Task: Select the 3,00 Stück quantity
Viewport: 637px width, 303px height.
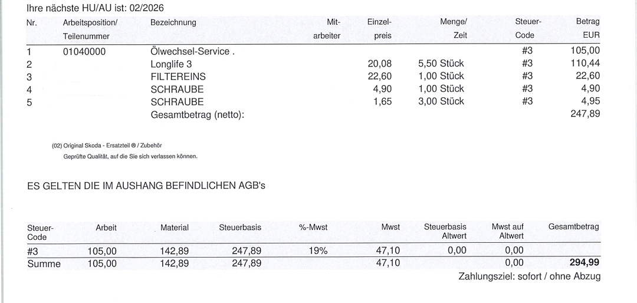Action: click(441, 101)
